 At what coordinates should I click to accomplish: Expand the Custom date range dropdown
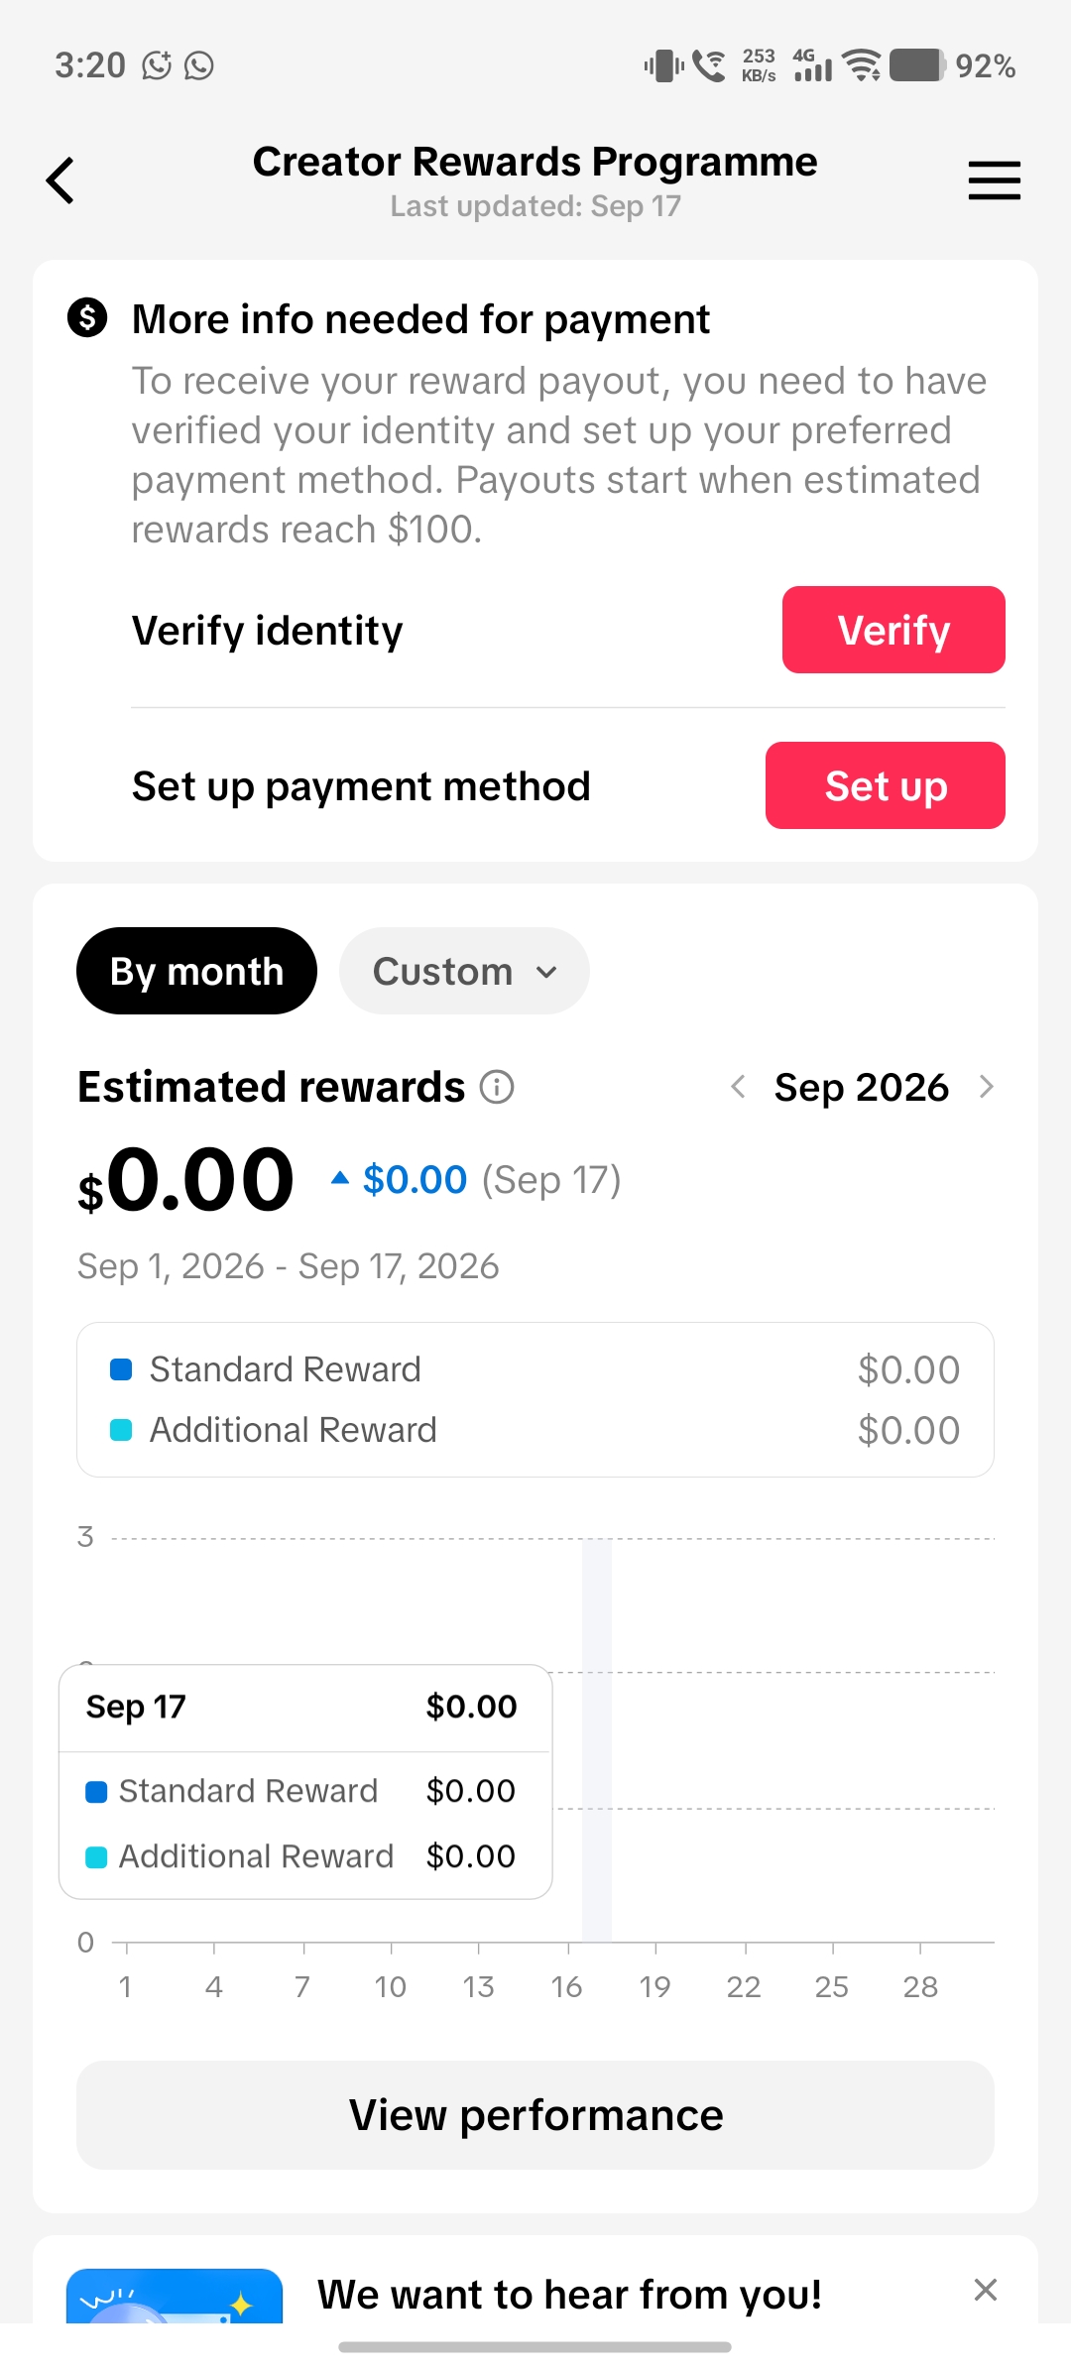tap(464, 971)
